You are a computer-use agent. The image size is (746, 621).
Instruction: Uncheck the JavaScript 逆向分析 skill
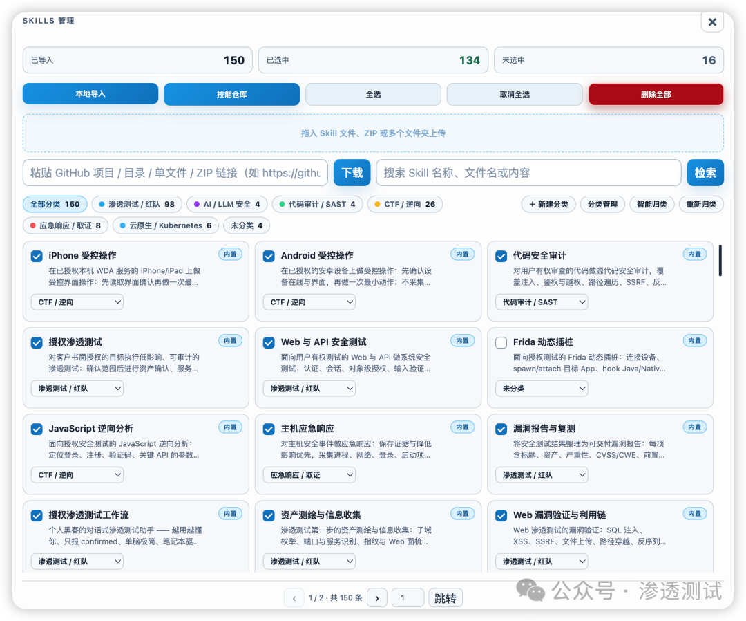(x=37, y=429)
